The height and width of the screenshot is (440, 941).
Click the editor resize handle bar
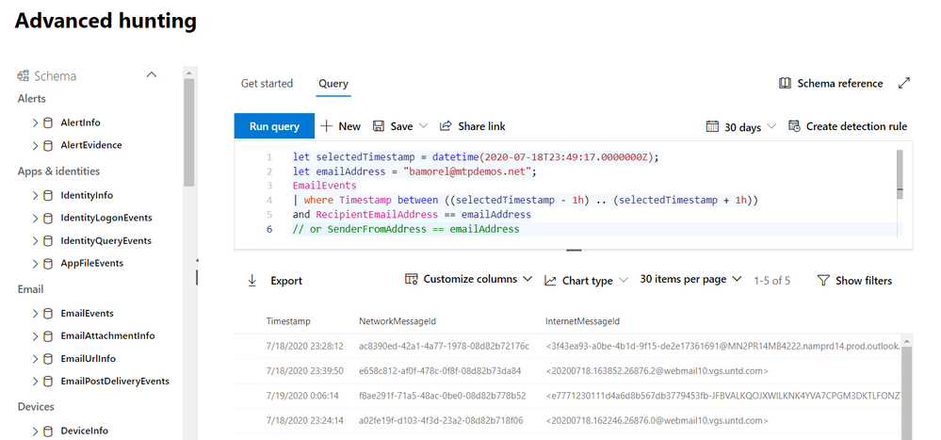pyautogui.click(x=574, y=249)
